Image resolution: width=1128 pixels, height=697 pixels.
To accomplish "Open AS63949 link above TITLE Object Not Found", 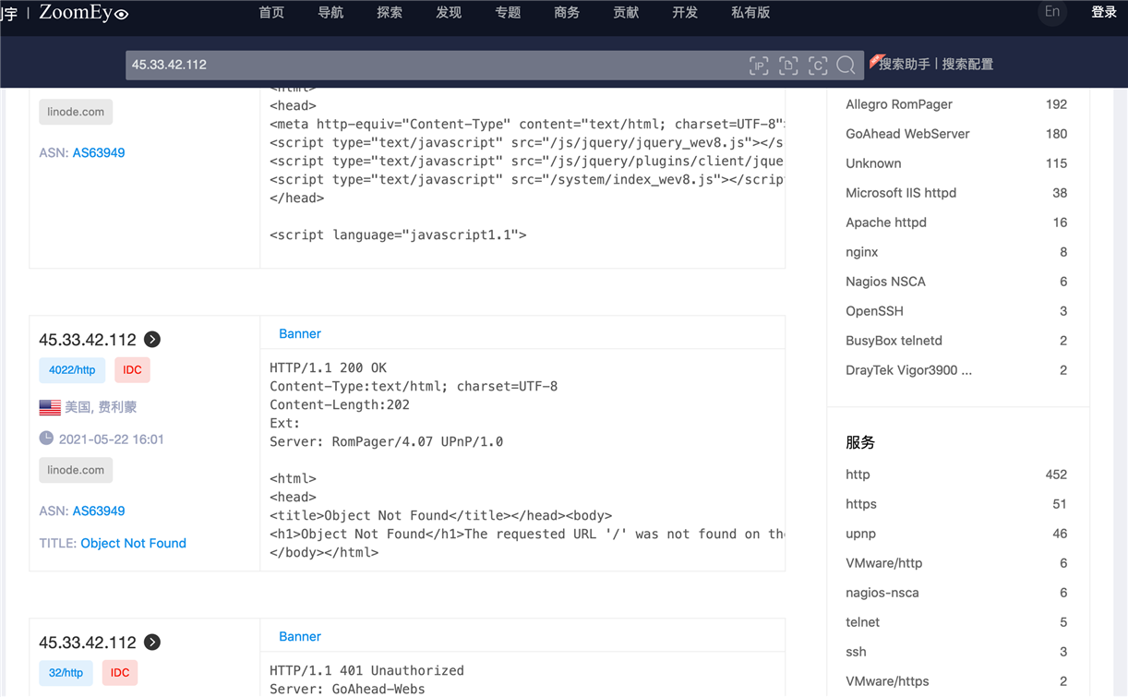I will click(x=99, y=511).
